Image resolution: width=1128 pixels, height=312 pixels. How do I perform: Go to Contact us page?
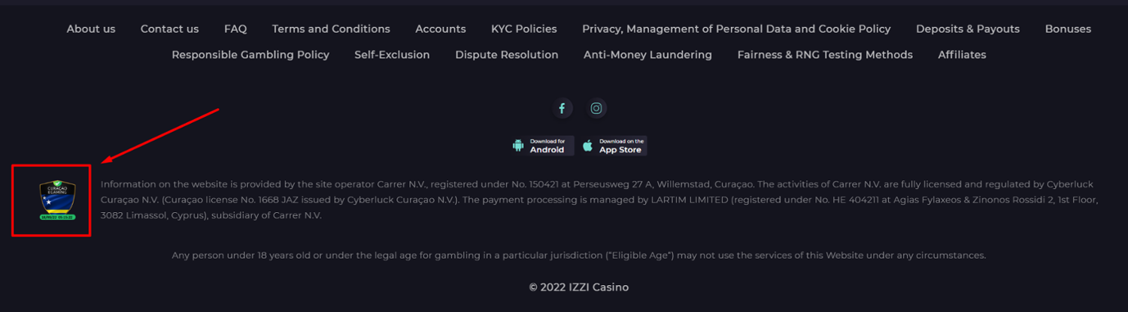click(170, 29)
